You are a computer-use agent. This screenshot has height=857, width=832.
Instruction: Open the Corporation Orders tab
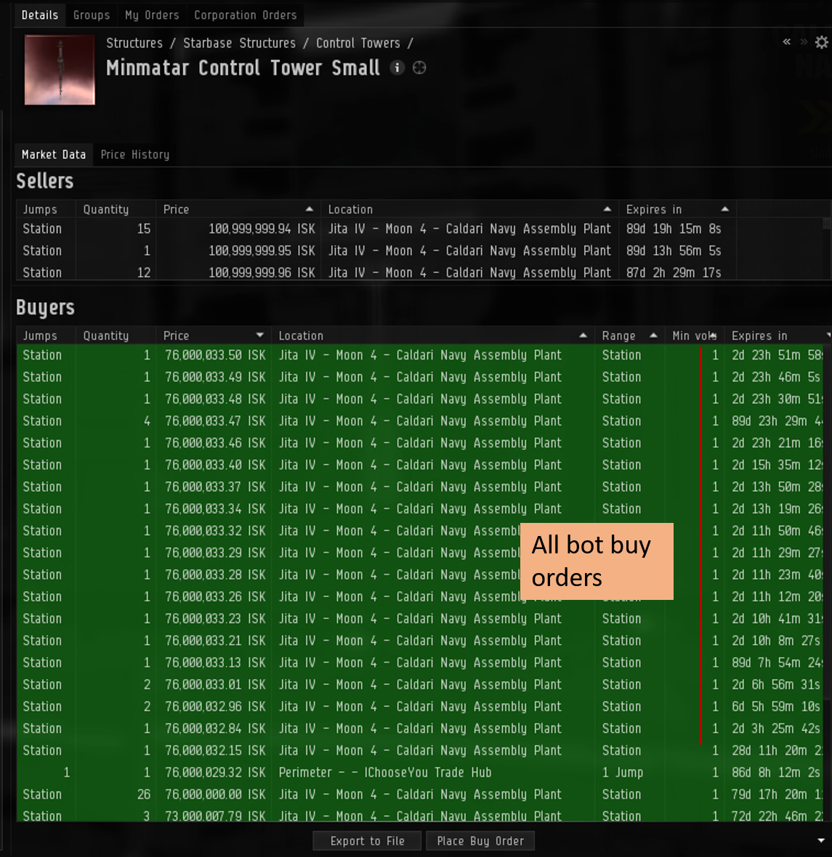pos(246,15)
